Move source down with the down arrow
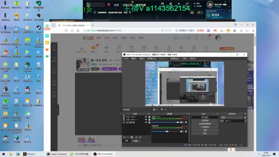Viewport: 279px width, 157px height. click(x=140, y=137)
